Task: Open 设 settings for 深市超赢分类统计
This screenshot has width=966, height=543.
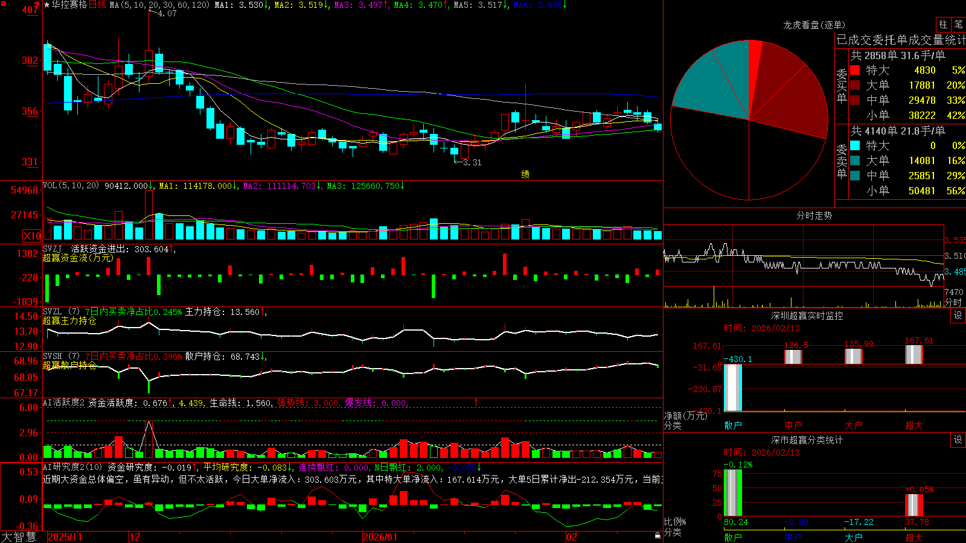Action: pos(958,440)
